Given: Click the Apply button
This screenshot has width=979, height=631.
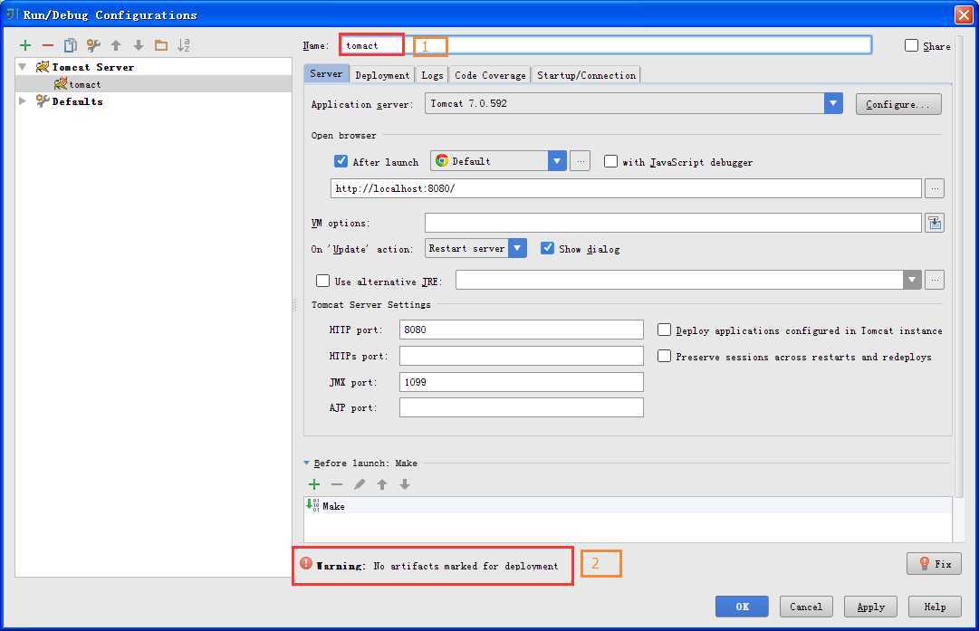Looking at the screenshot, I should click(x=870, y=606).
